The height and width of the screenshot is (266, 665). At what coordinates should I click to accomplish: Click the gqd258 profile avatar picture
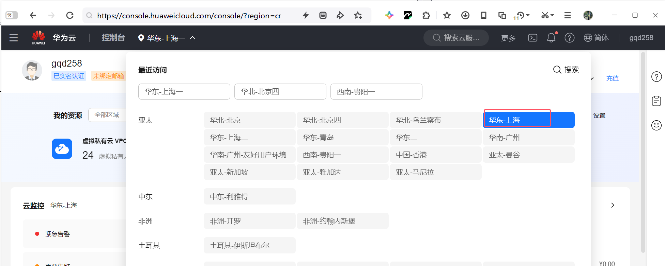(32, 71)
